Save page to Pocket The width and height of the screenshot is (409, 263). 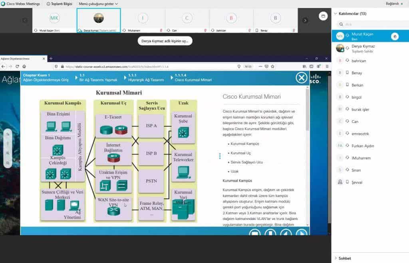[266, 67]
